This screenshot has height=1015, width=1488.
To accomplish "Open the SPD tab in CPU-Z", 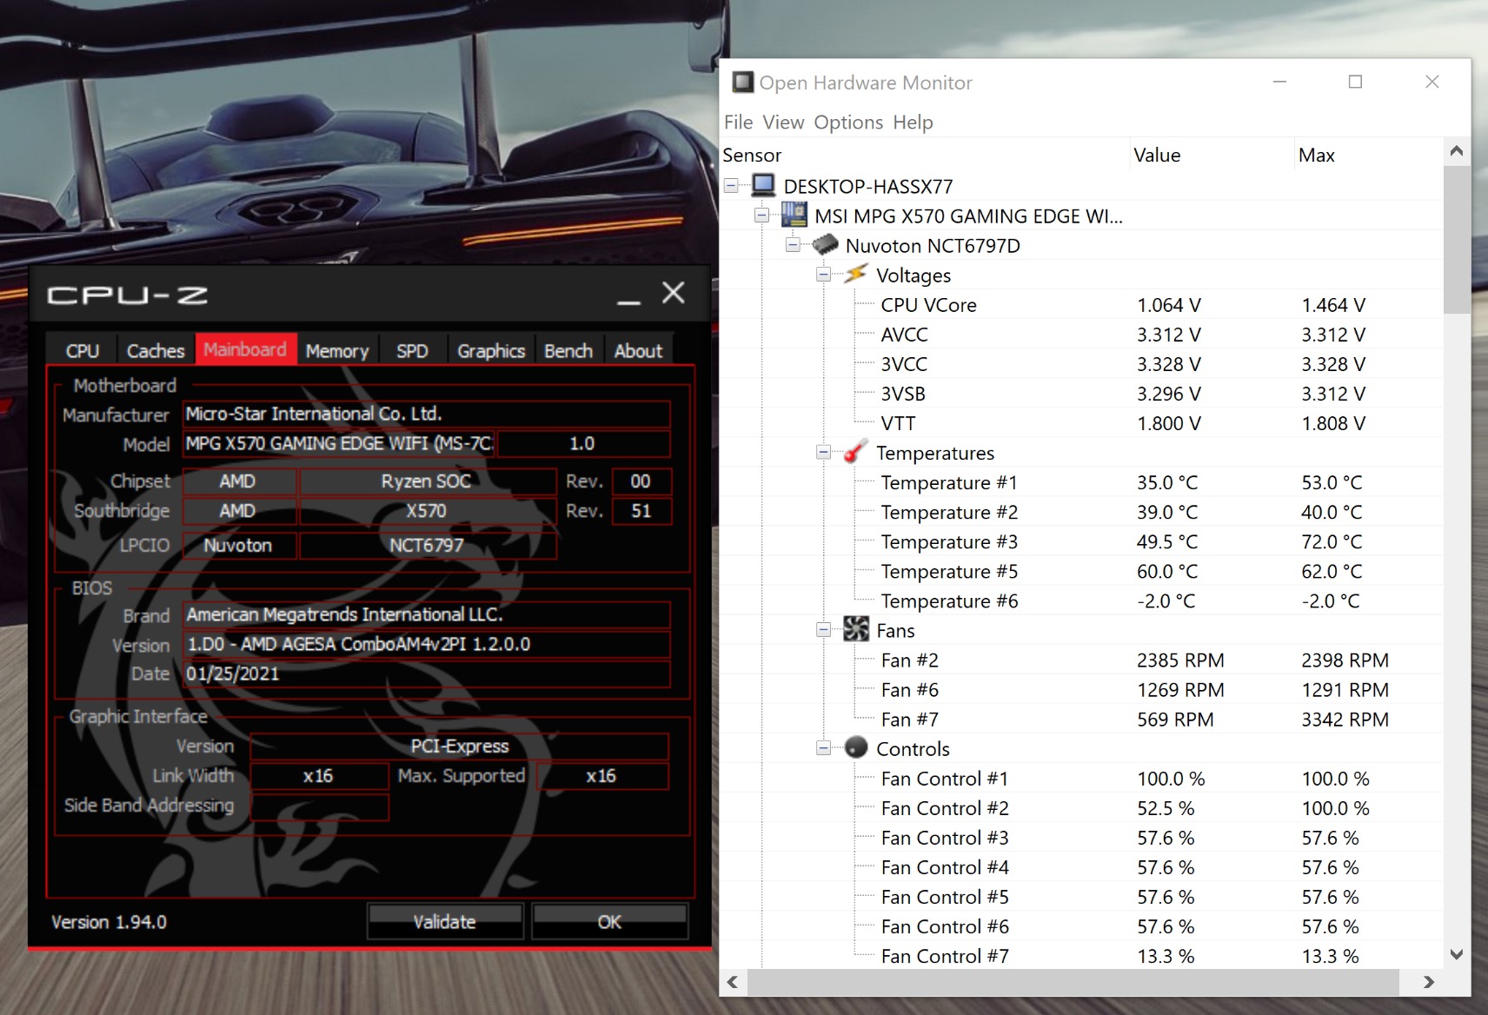I will coord(412,350).
